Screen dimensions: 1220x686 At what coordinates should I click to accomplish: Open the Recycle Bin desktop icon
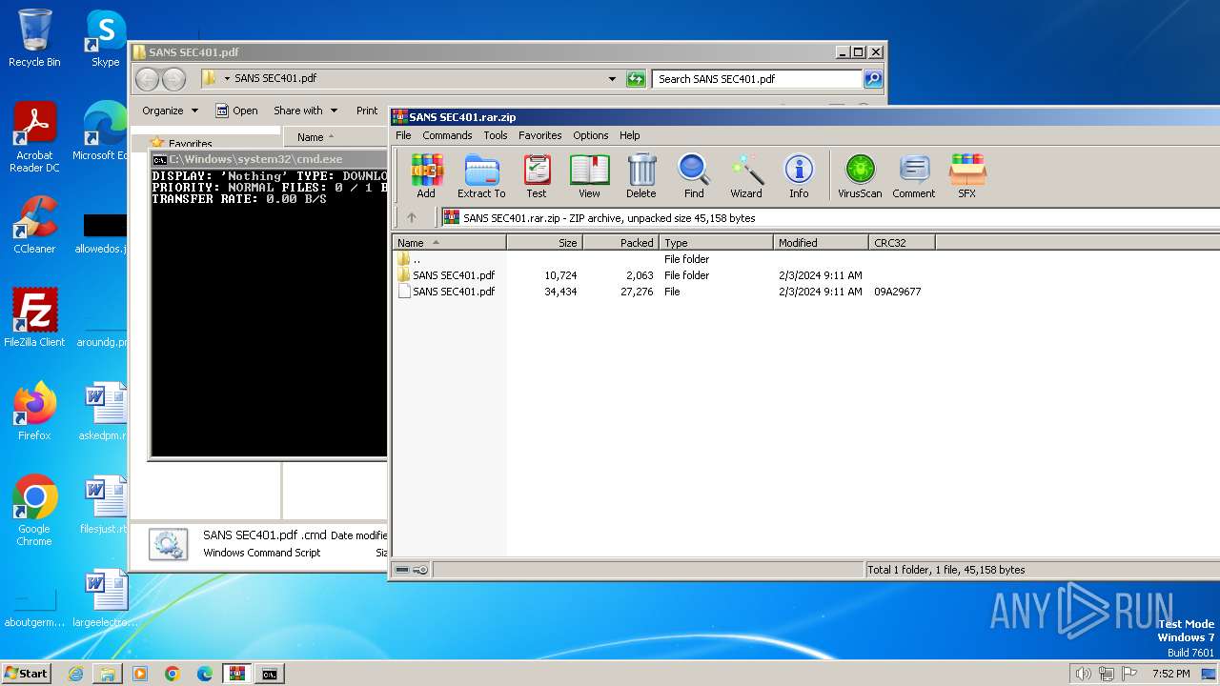pyautogui.click(x=34, y=38)
